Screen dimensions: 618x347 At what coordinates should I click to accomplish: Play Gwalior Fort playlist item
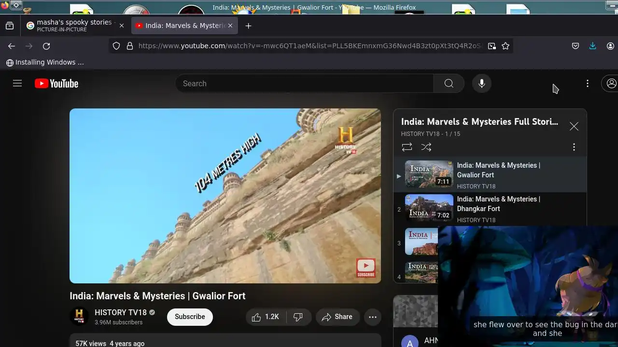490,175
